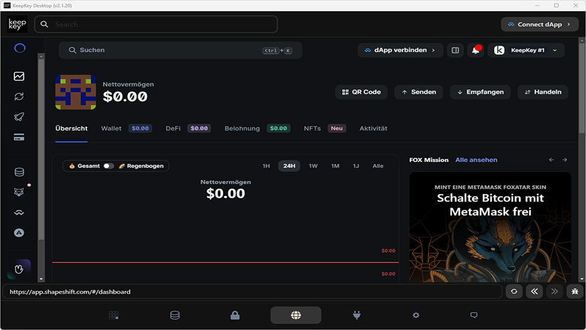Open the Connect dApp button at the top right
Screen dimensions: 586x330
tap(540, 24)
